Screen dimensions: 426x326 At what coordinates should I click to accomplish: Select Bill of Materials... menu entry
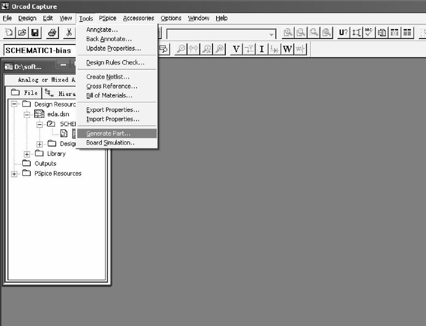coord(117,96)
